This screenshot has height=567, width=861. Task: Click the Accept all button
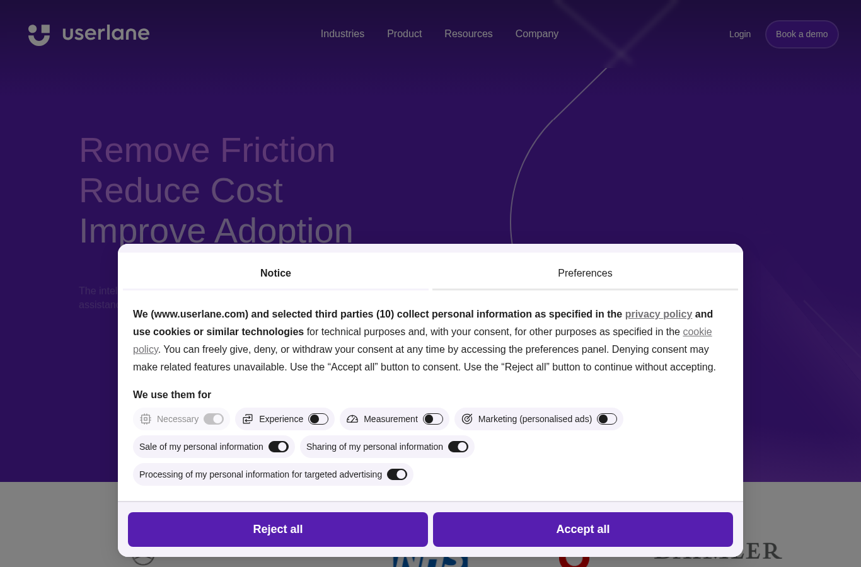click(583, 529)
